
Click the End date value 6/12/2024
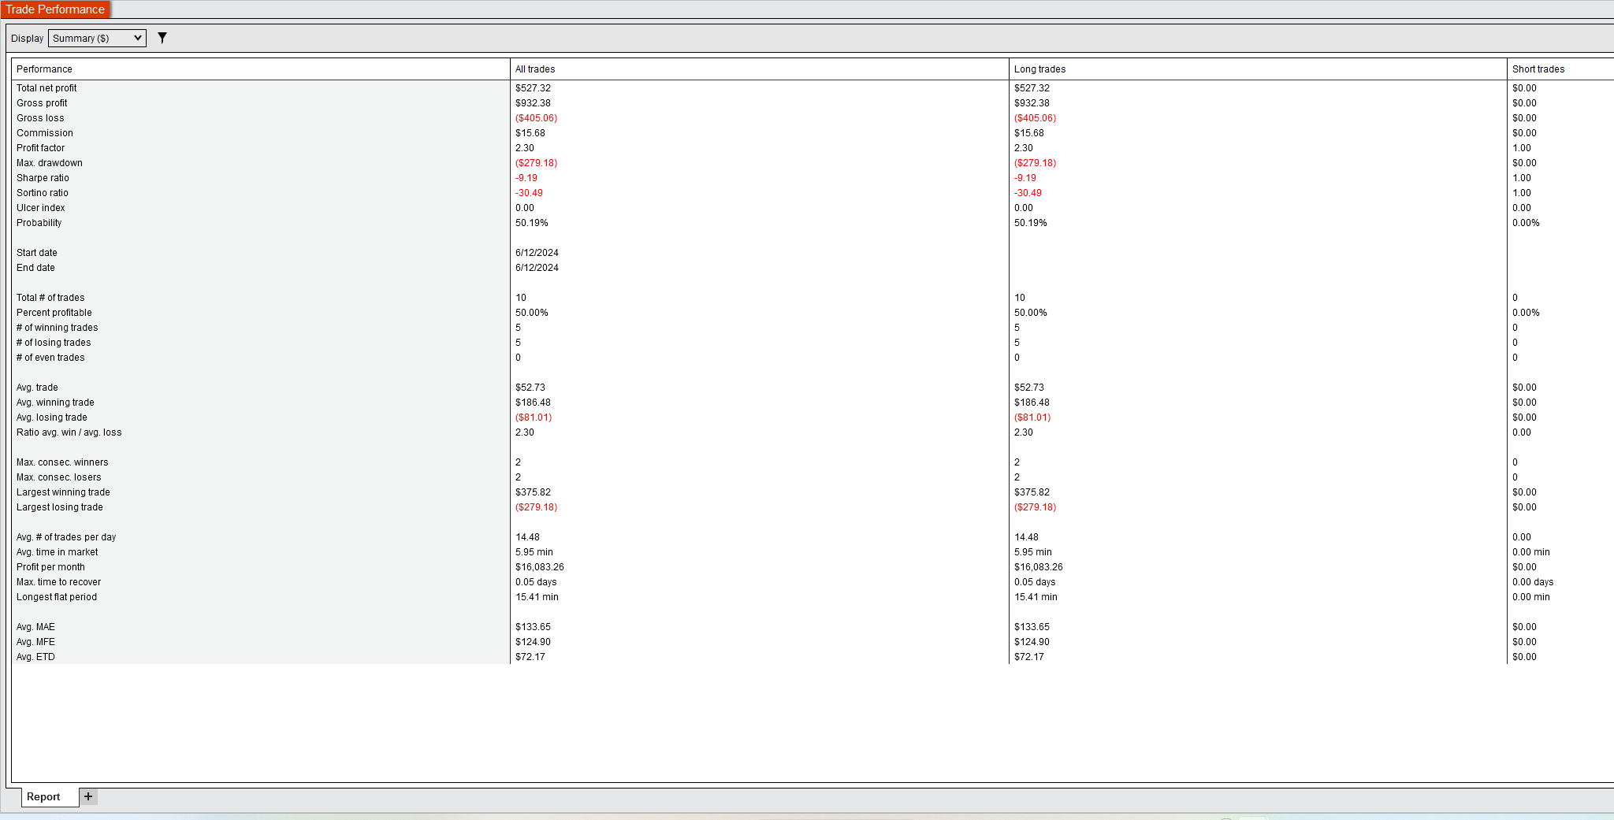coord(537,268)
